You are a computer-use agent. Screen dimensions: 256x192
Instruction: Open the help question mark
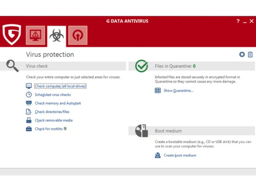238,21
